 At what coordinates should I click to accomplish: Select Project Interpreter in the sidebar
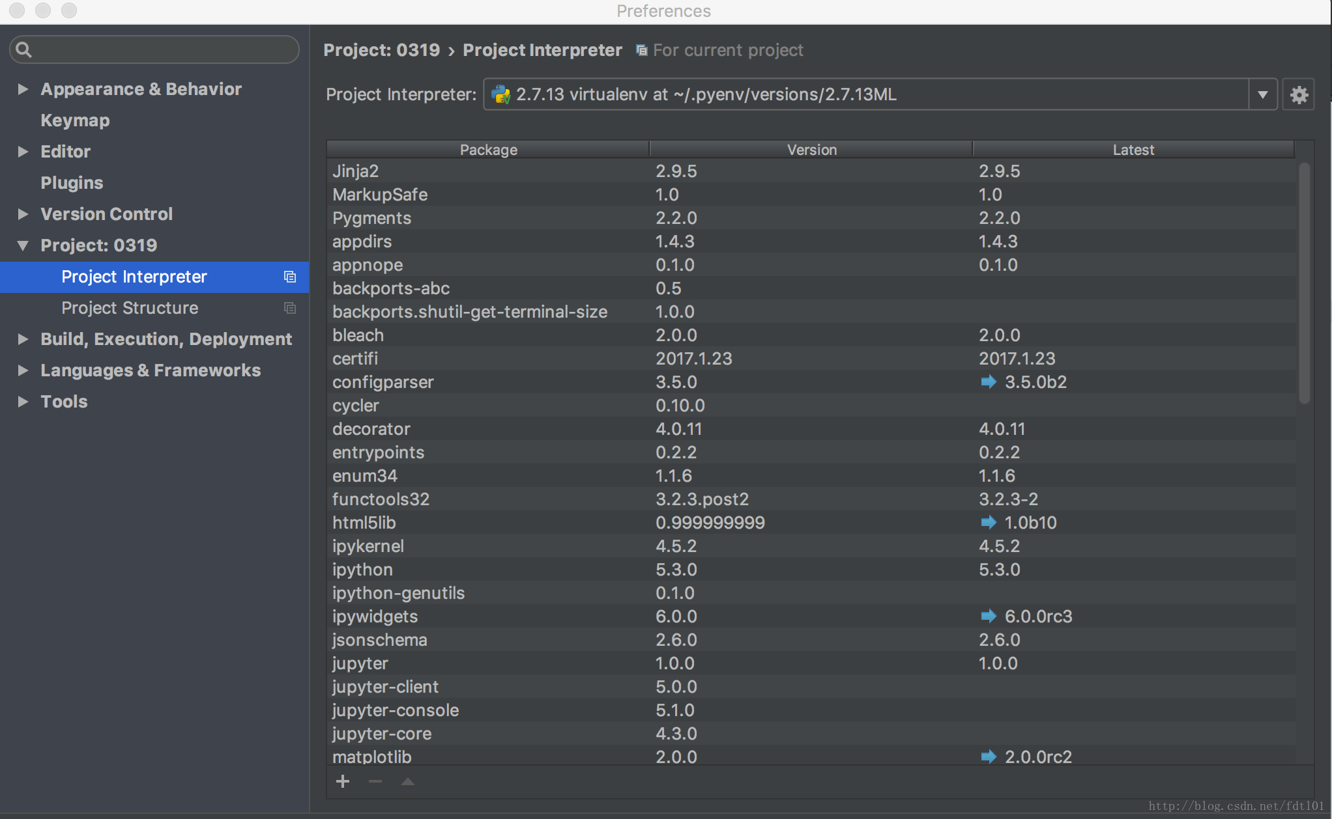[x=154, y=277]
